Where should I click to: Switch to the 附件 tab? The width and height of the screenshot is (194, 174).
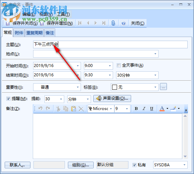(19, 33)
